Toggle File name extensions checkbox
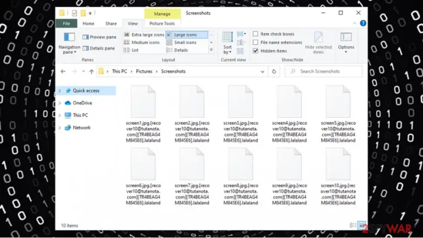Screen dimensions: 423x238 coord(256,42)
